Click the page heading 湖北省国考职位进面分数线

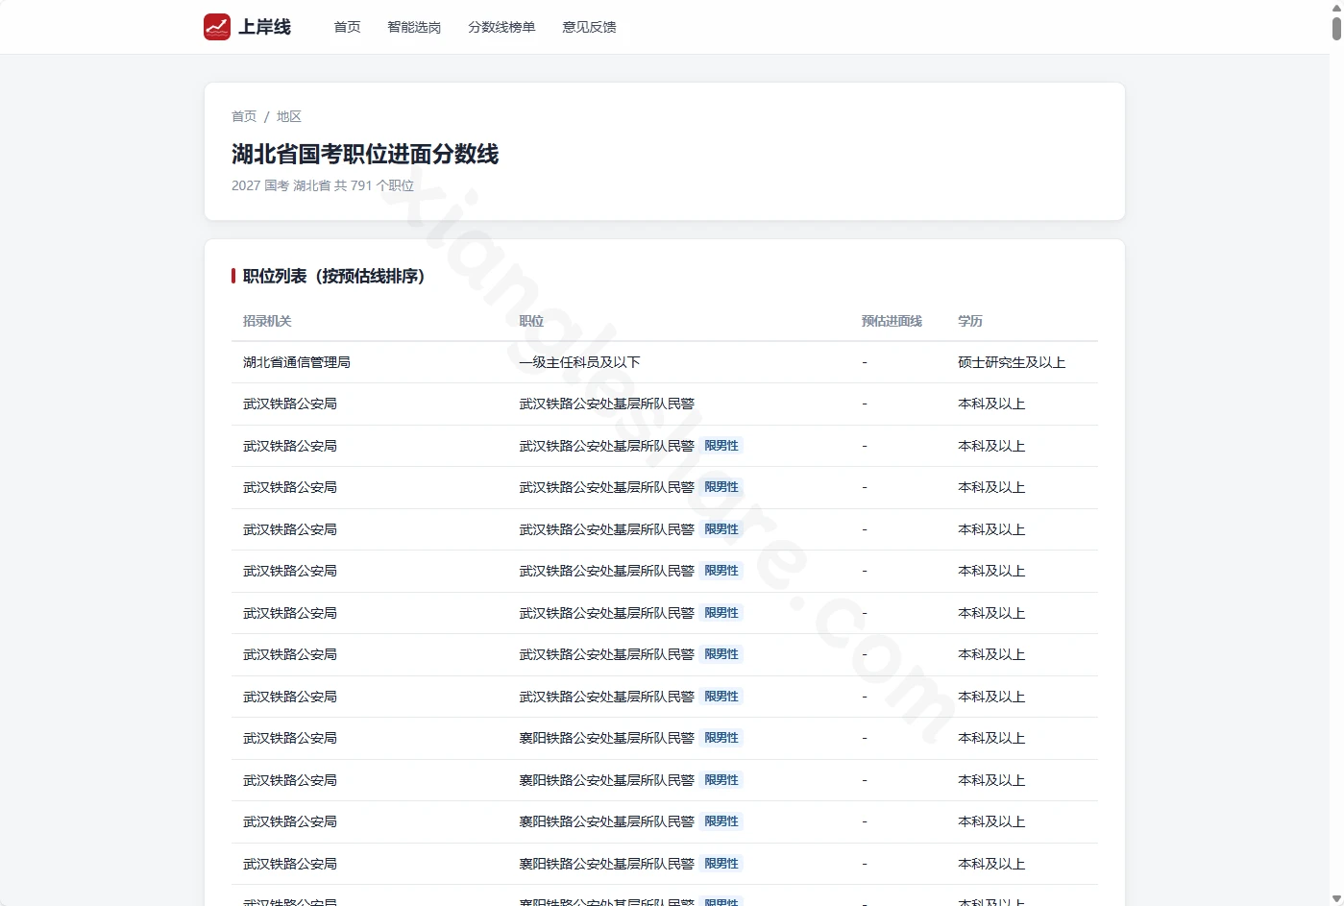click(365, 154)
